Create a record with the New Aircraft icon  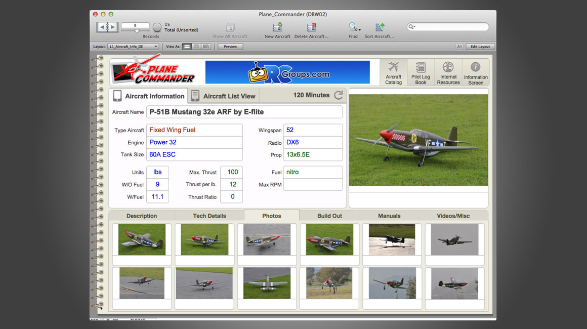(x=277, y=27)
